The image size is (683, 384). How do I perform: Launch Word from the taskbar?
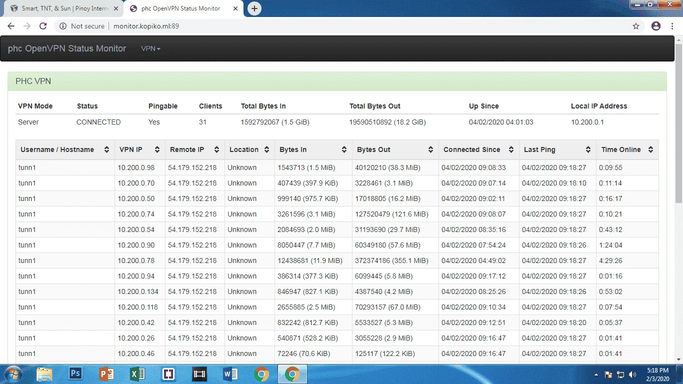tap(230, 374)
